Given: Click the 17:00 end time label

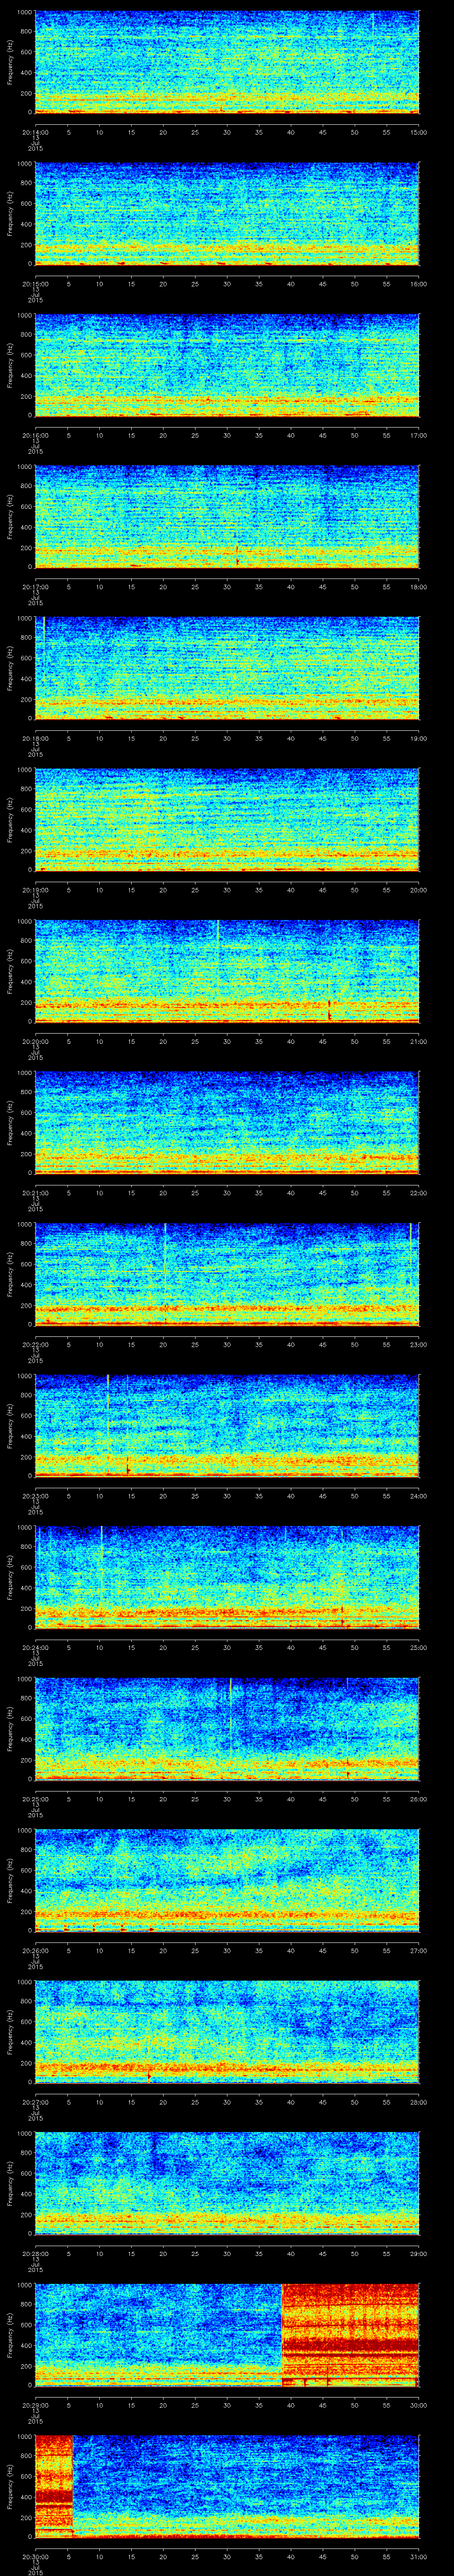Looking at the screenshot, I should (x=419, y=435).
